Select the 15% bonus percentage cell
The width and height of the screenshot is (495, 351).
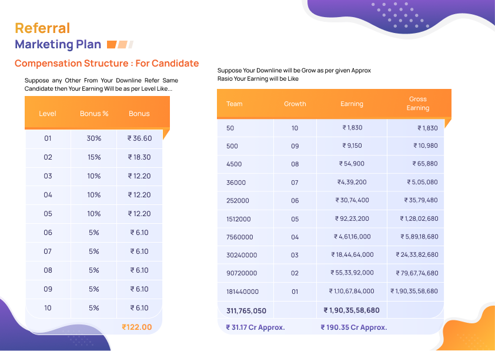pyautogui.click(x=94, y=157)
